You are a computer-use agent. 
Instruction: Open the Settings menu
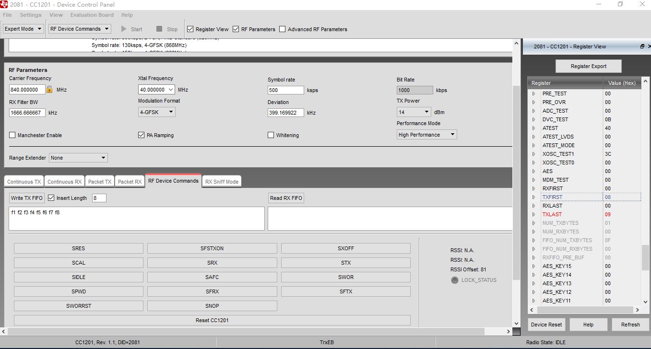[x=30, y=15]
